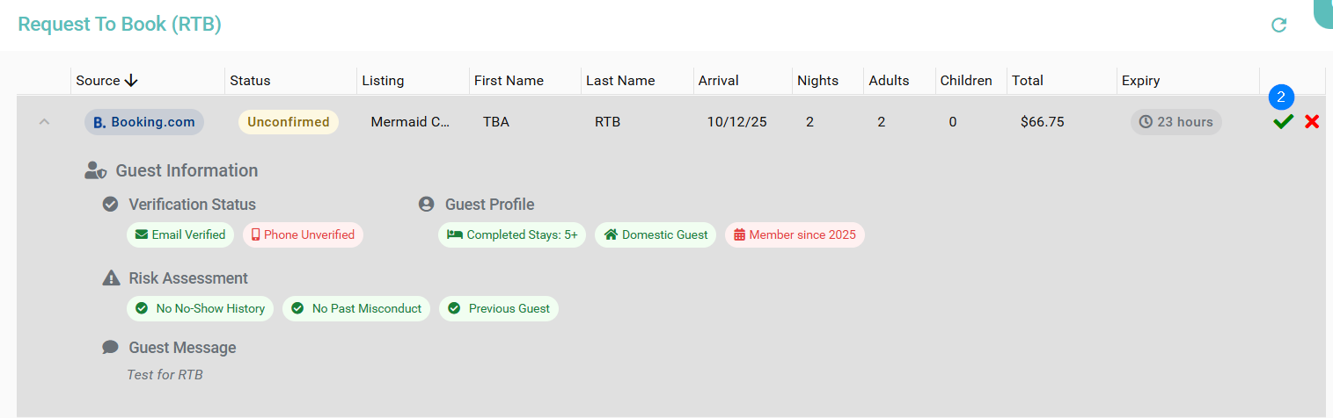Click the Completed Stays: 5+ badge
Screen dimensions: 1333x418
coord(512,234)
